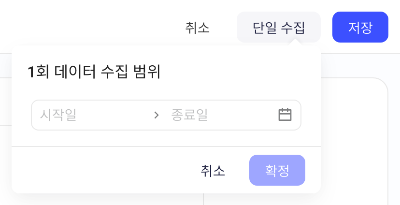Click the popover pointer under 단일 수집
The width and height of the screenshot is (400, 205).
click(x=295, y=43)
